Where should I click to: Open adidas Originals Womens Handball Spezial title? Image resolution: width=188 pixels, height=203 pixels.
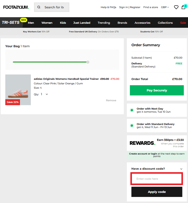(66, 79)
